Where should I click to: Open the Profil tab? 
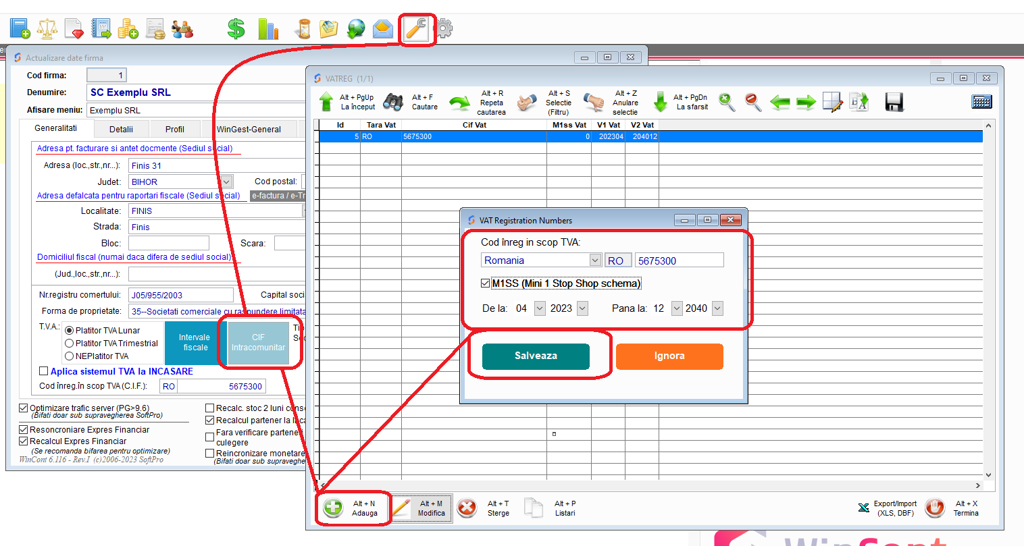(174, 129)
